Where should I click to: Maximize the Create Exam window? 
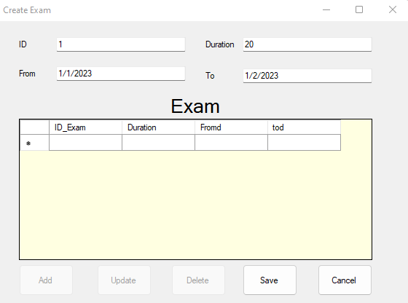pyautogui.click(x=359, y=10)
